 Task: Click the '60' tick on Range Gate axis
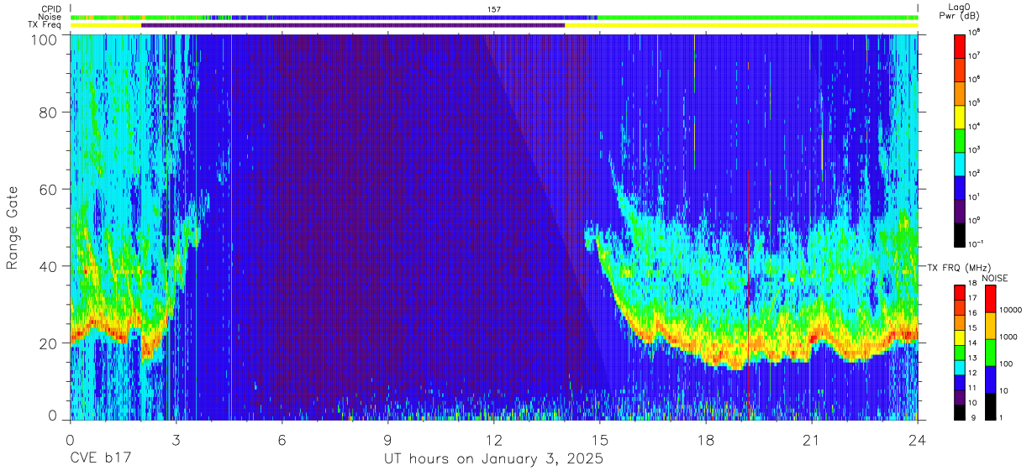click(49, 190)
